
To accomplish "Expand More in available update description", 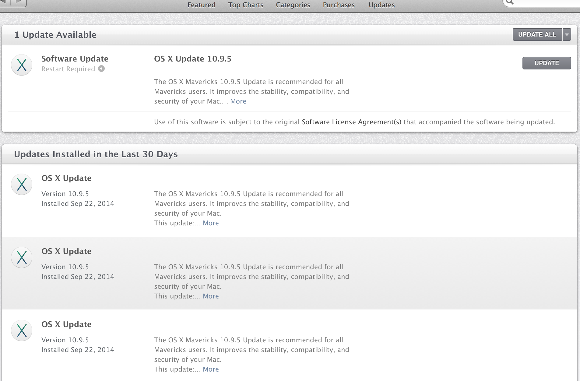I will (x=238, y=101).
